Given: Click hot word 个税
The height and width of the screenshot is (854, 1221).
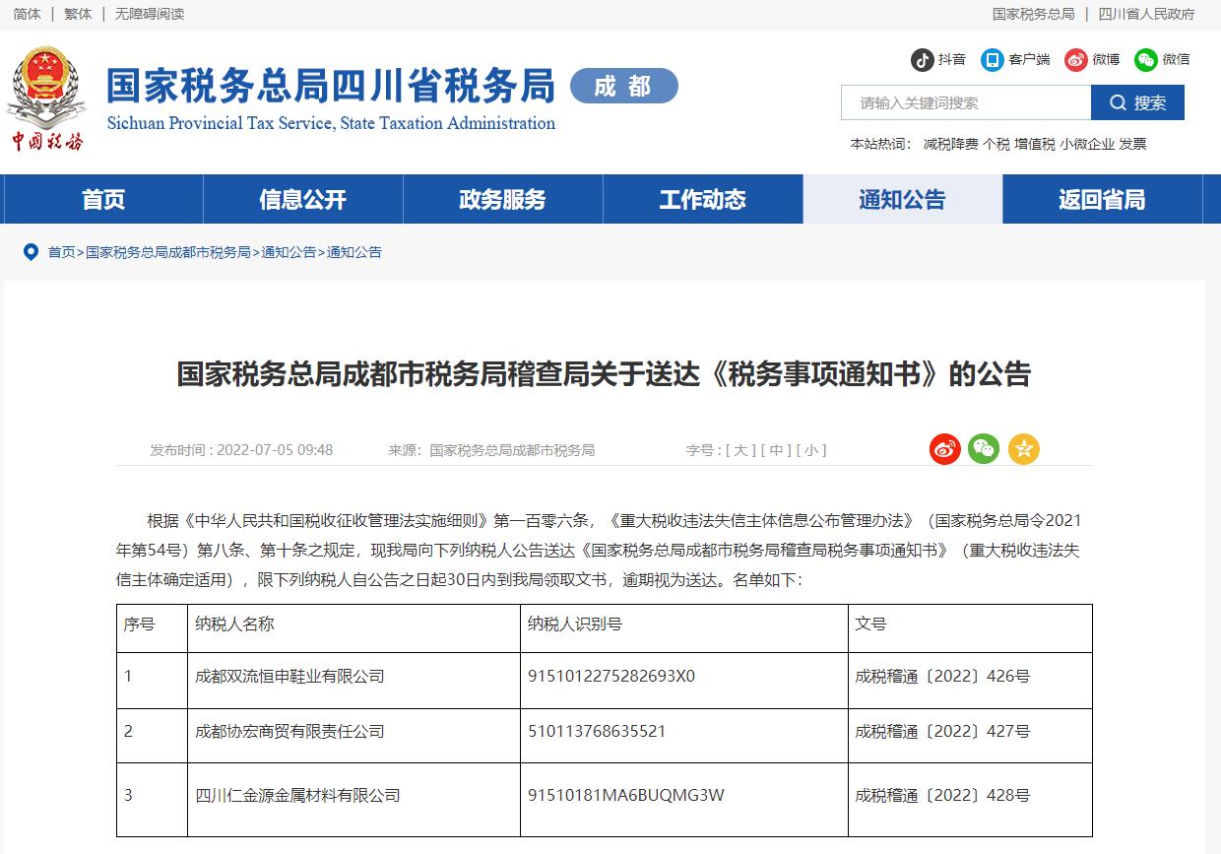Looking at the screenshot, I should pos(996,144).
